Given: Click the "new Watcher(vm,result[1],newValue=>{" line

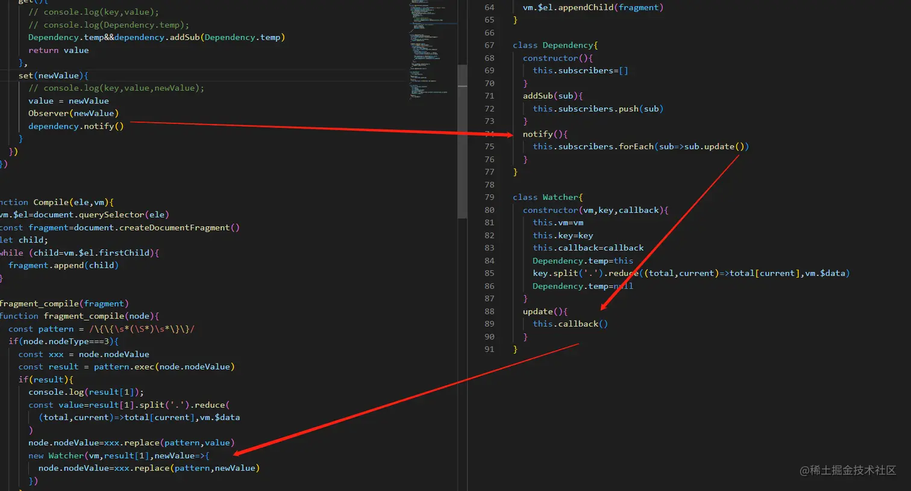Looking at the screenshot, I should click(x=119, y=455).
